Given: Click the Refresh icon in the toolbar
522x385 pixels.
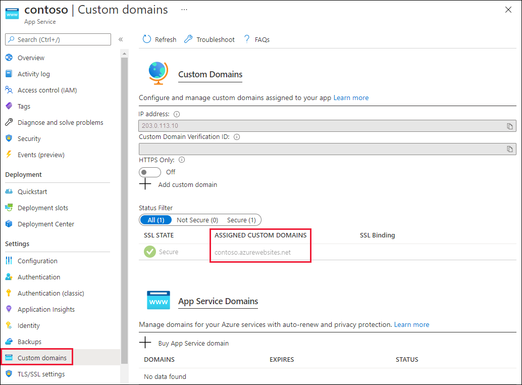Looking at the screenshot, I should 147,39.
